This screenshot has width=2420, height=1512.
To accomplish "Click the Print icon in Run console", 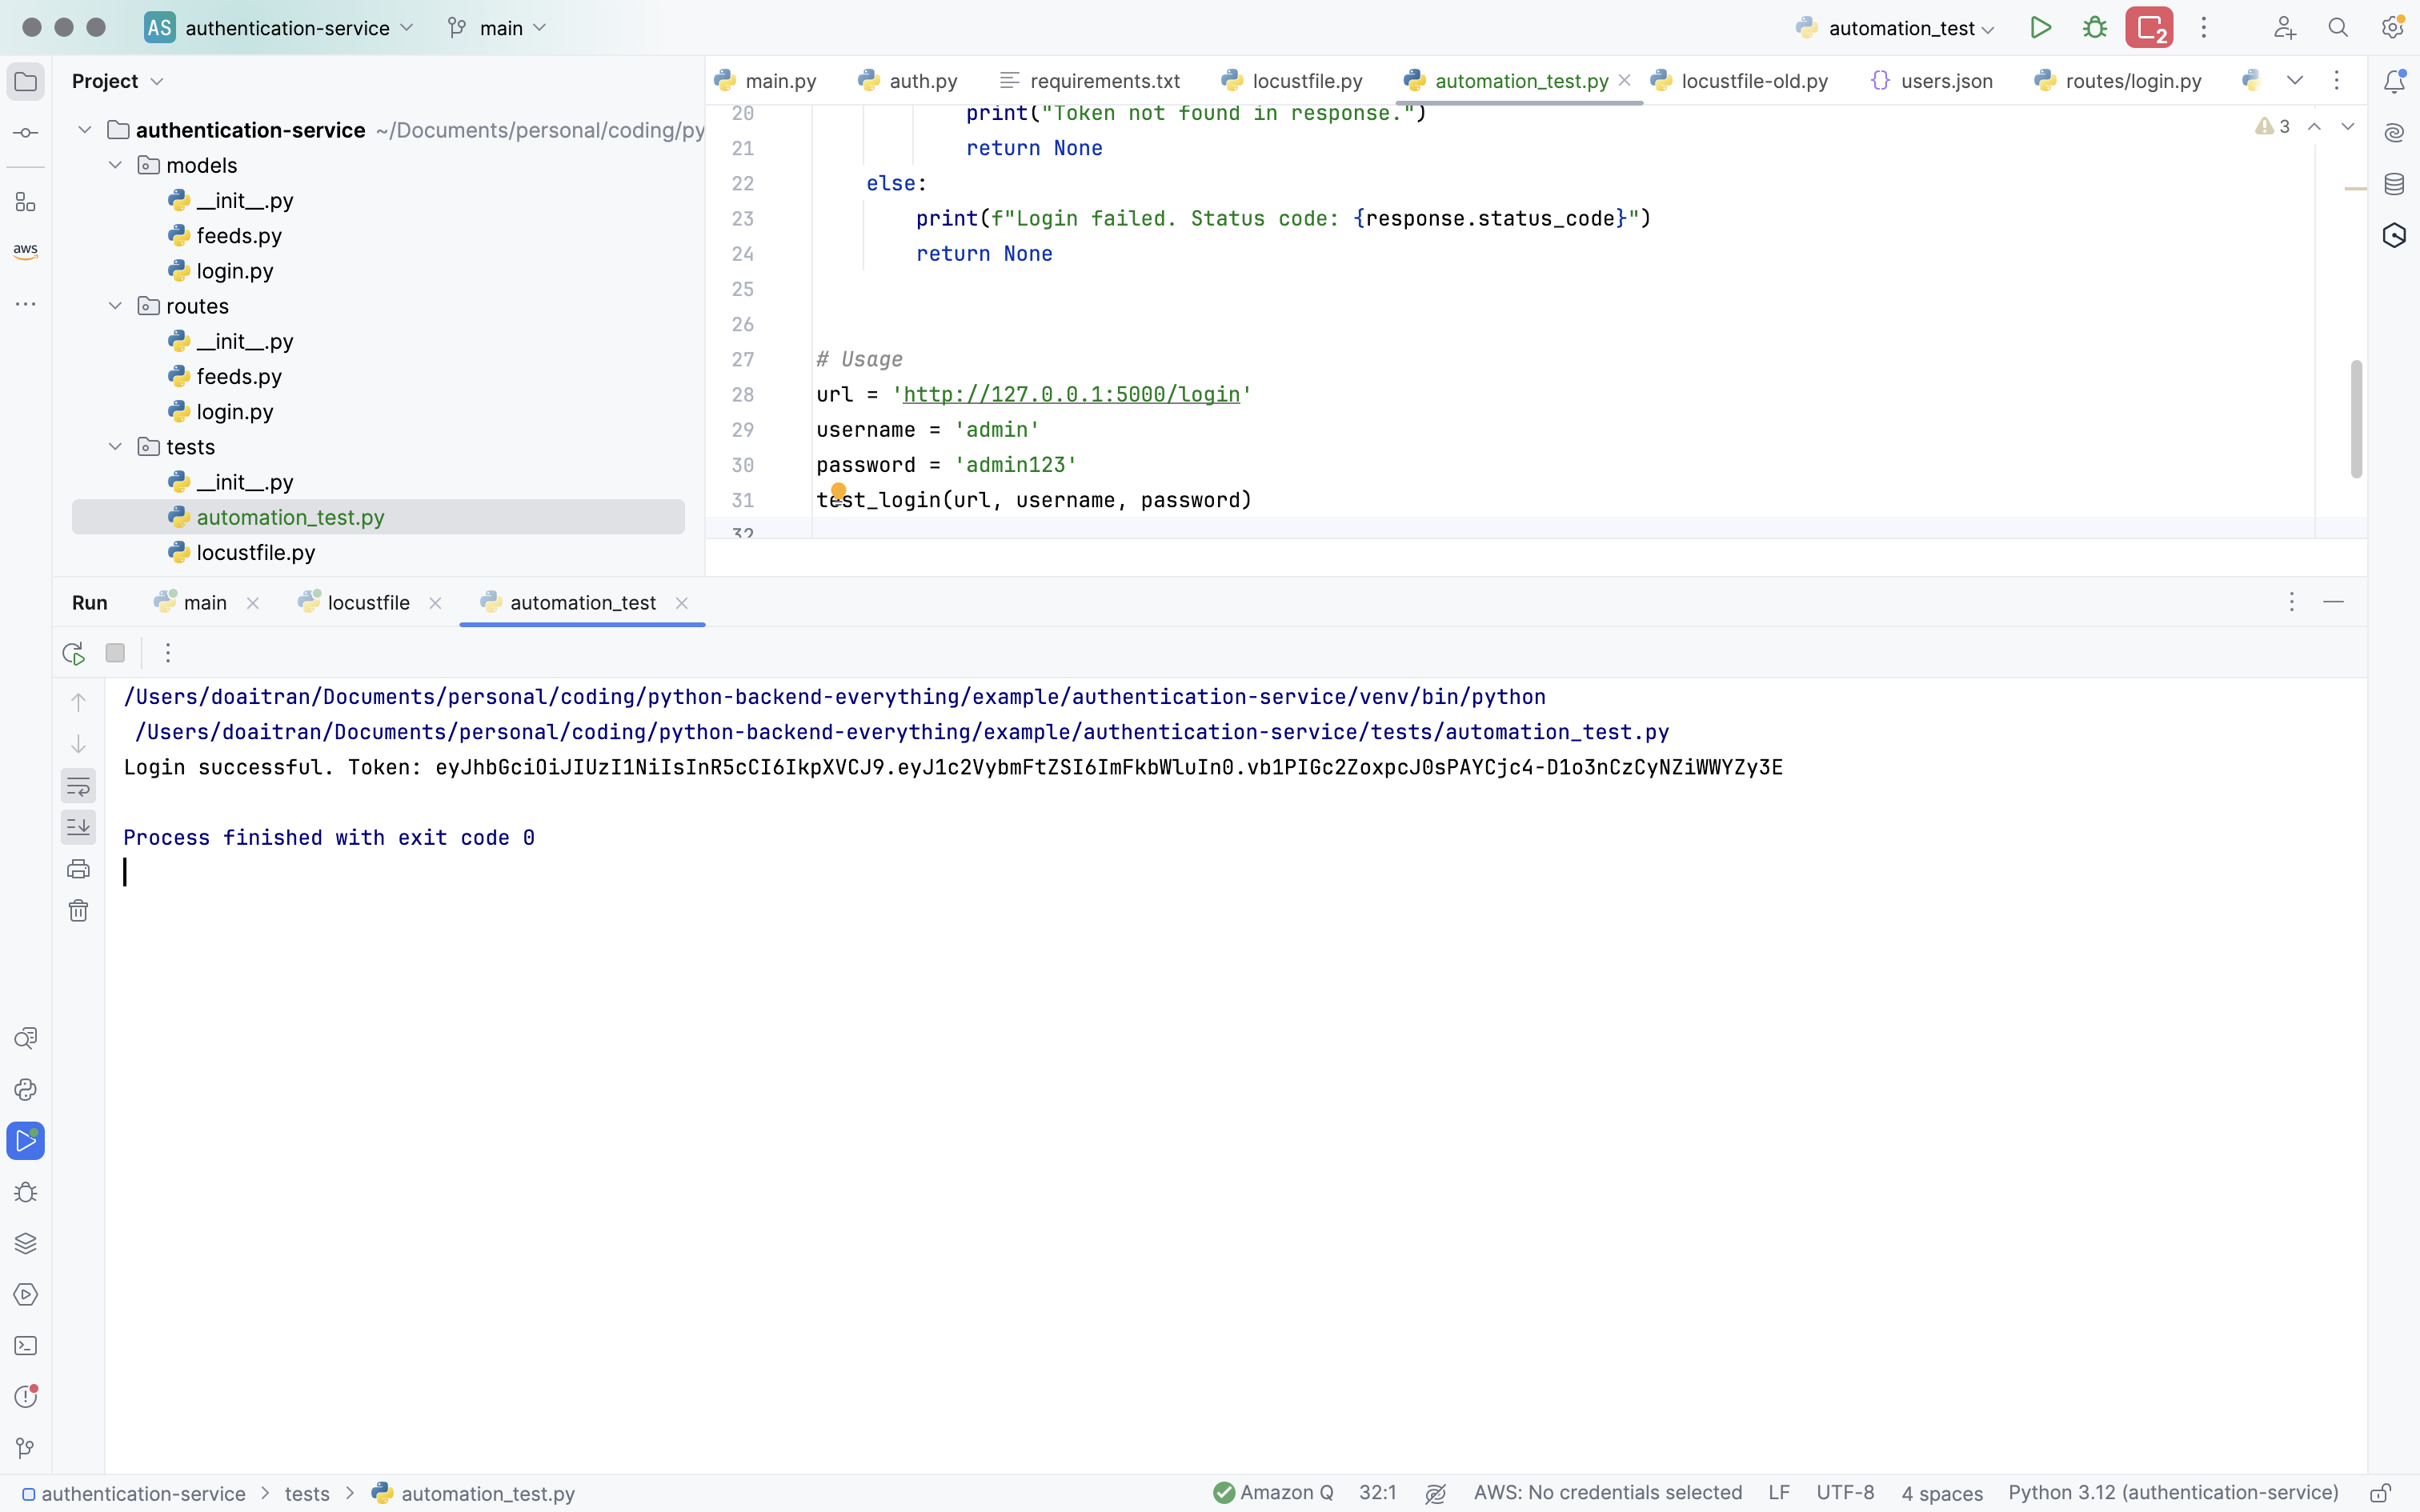I will point(78,869).
